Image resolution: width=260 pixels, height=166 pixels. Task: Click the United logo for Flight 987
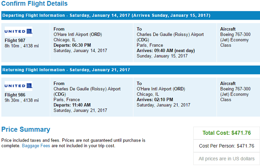(x=18, y=31)
